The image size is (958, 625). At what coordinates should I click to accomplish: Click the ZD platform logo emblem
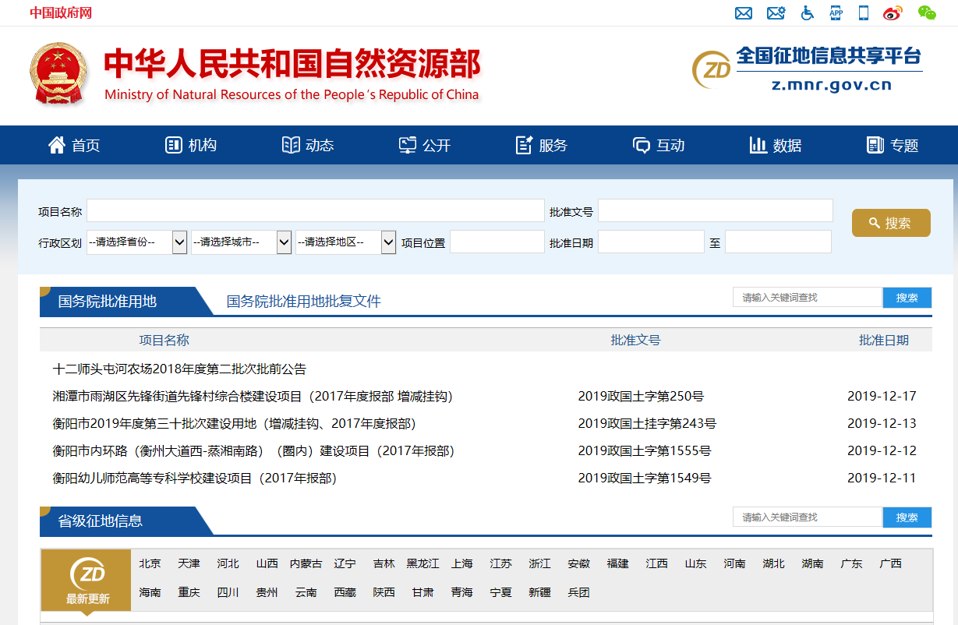pyautogui.click(x=710, y=69)
